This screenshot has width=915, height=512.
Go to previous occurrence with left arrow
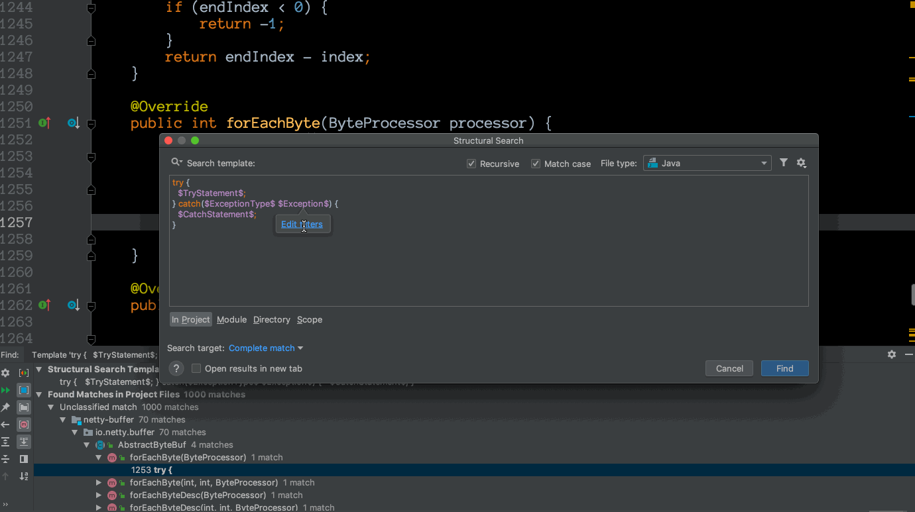(5, 425)
